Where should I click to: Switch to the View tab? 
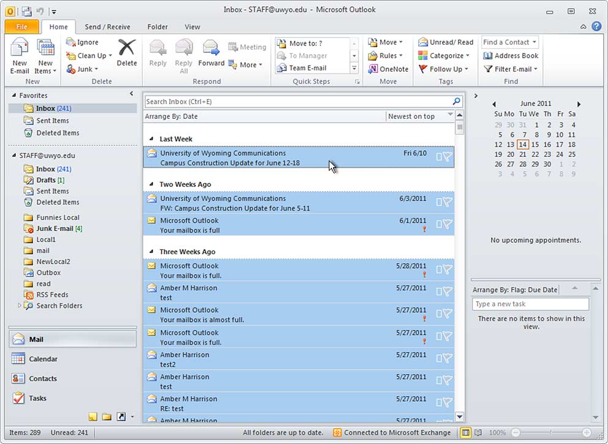[192, 27]
